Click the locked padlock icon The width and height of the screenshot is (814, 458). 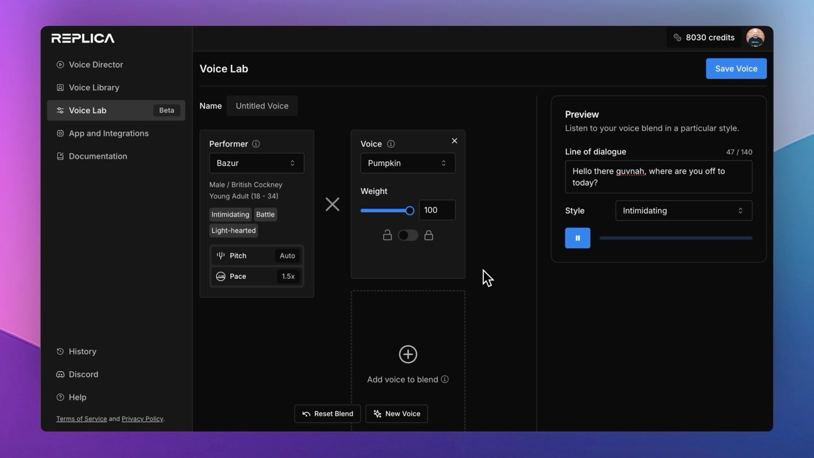coord(429,236)
